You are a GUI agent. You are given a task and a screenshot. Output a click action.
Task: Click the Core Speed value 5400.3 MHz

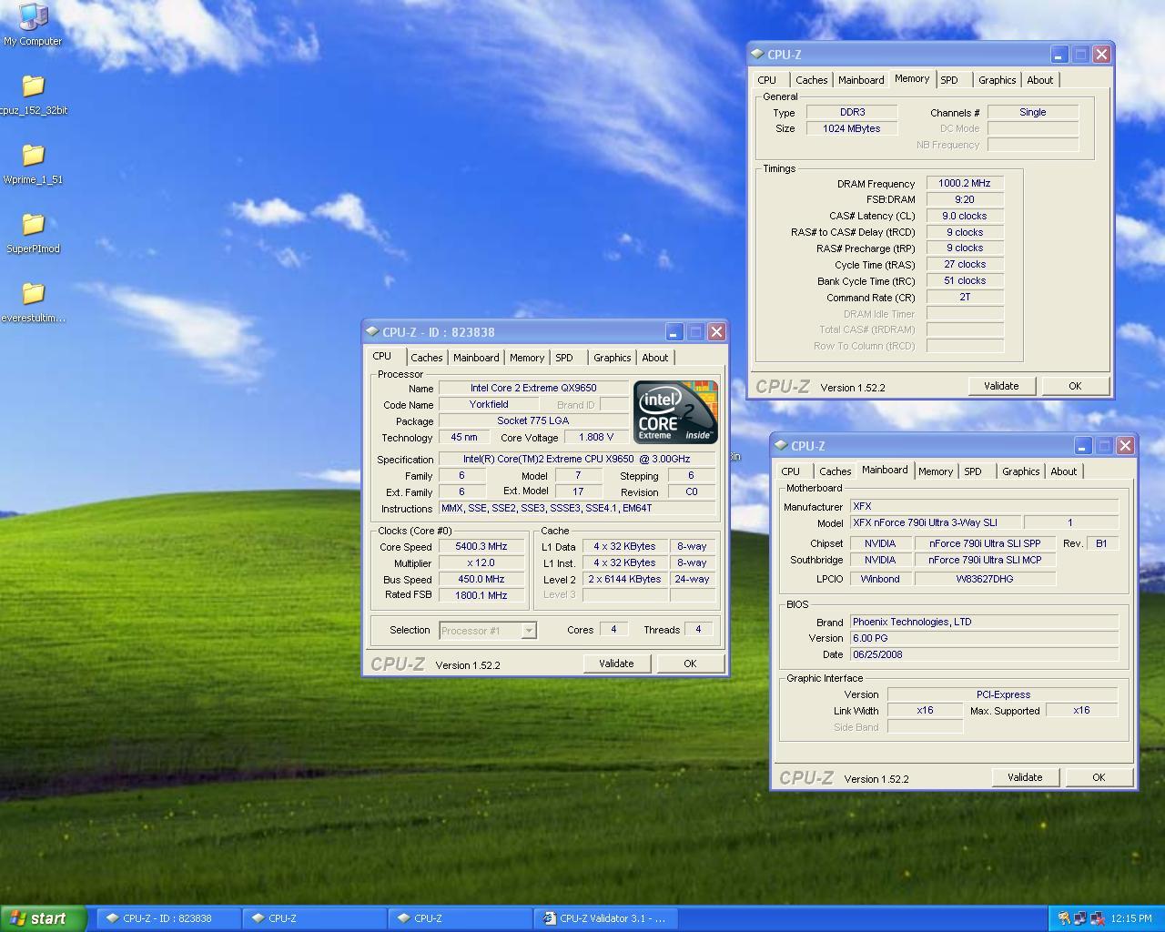tap(481, 547)
